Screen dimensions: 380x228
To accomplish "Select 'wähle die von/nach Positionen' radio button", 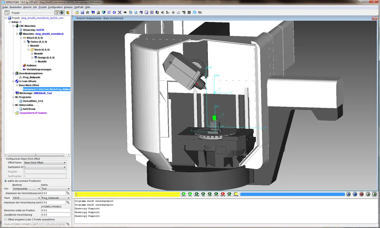I will click(x=5, y=181).
